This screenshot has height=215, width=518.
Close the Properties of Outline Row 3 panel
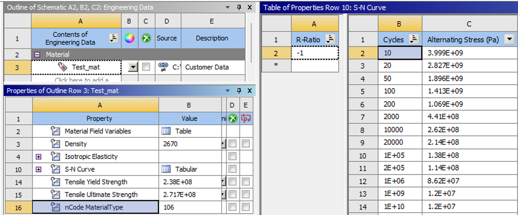tap(250, 90)
